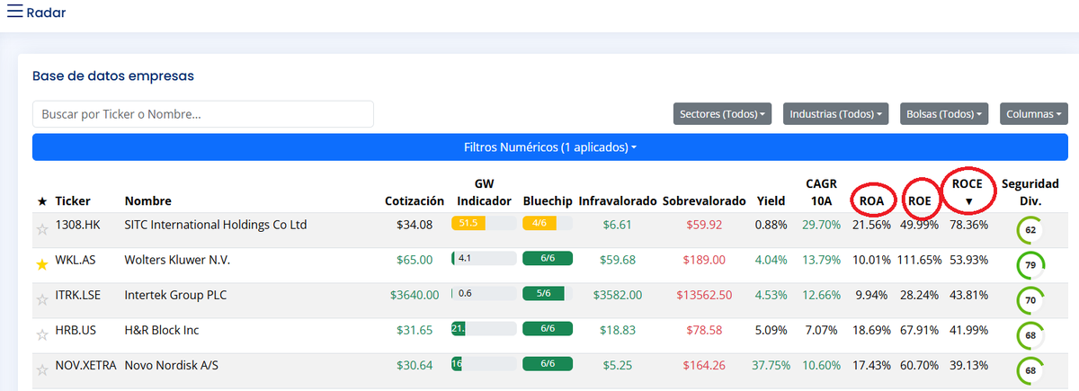Select ticker HRB.US
1079x391 pixels.
coord(76,330)
